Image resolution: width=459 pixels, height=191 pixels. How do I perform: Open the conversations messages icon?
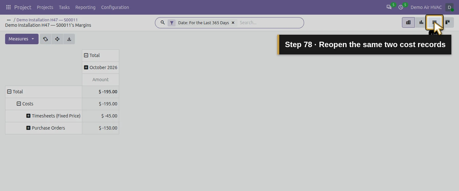[389, 7]
